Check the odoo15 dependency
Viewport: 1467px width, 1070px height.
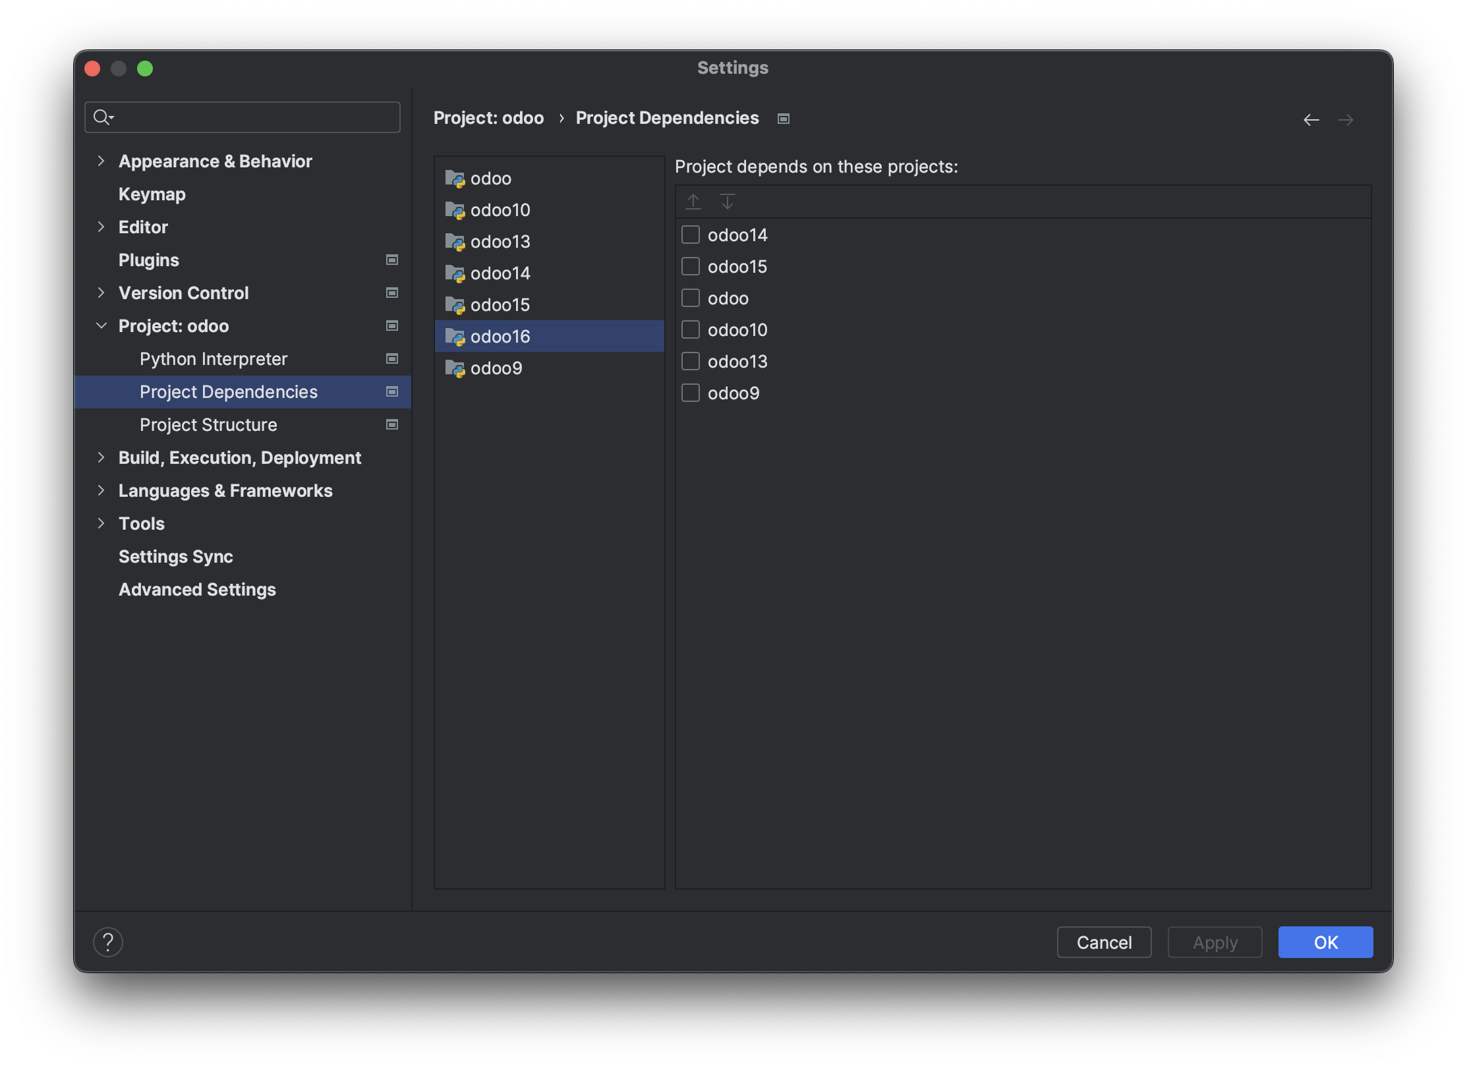pos(691,266)
